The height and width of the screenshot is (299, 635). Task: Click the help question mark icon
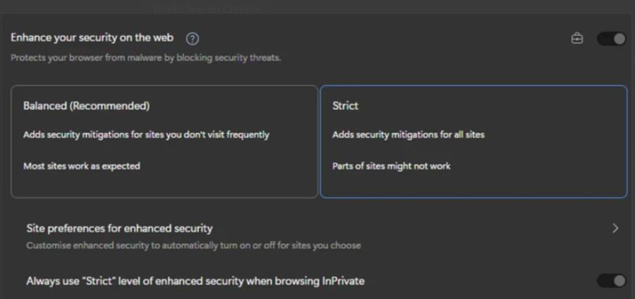click(x=192, y=39)
